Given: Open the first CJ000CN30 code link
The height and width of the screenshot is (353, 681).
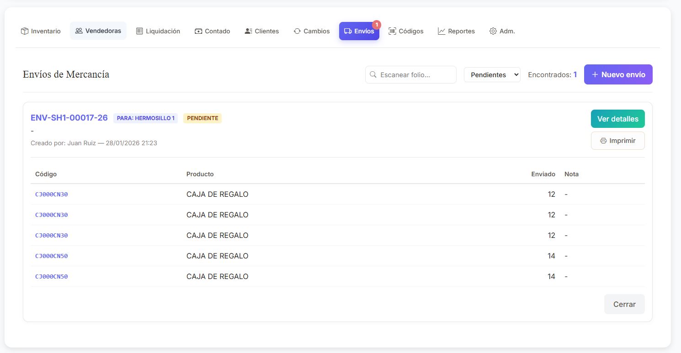Looking at the screenshot, I should 52,194.
